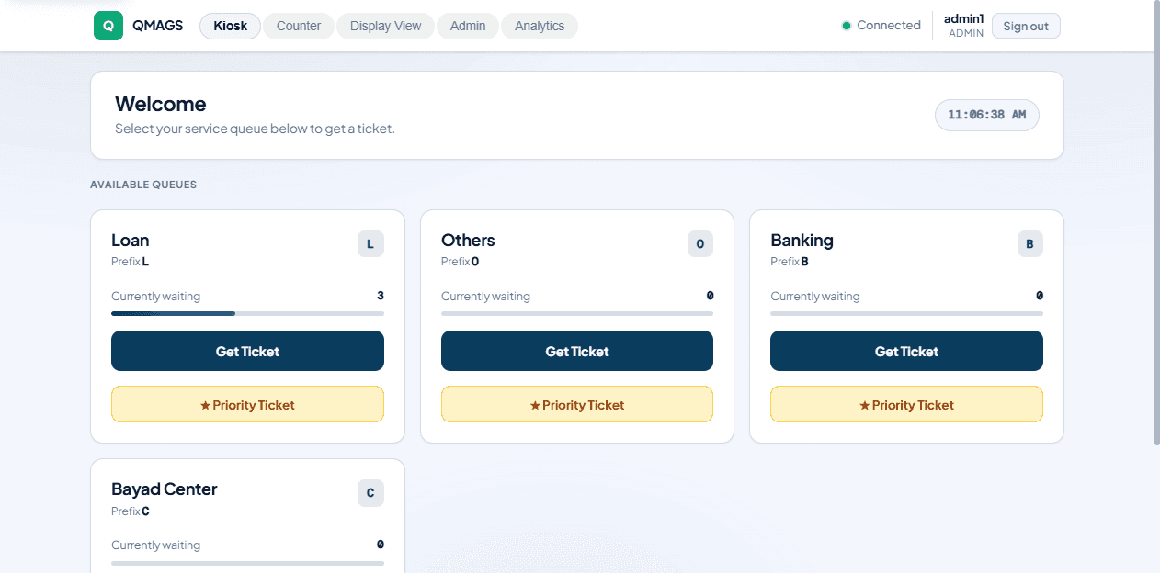The height and width of the screenshot is (573, 1160).
Task: Request a Priority Ticket for Banking
Action: 906,404
